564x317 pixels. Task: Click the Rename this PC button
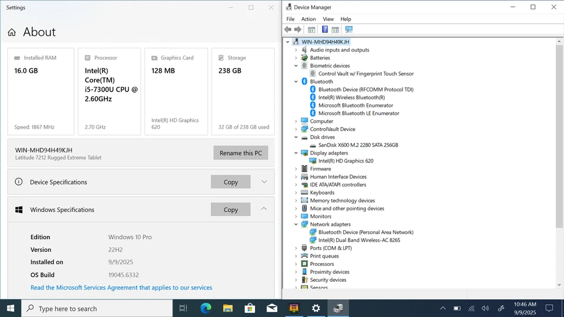241,153
